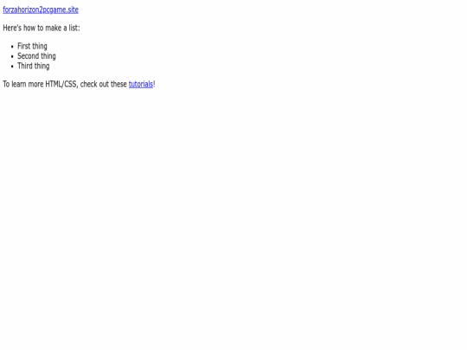
Task: Click the word 'list:' in the intro sentence
Action: [x=74, y=28]
